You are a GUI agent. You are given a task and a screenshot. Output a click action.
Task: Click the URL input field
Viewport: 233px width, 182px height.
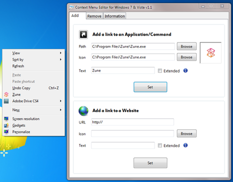[132, 122]
